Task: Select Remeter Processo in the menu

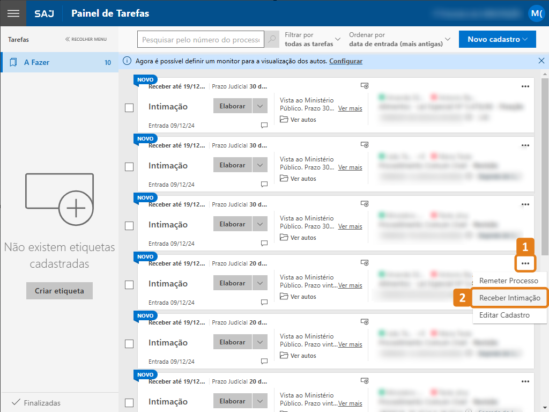Action: pyautogui.click(x=508, y=281)
